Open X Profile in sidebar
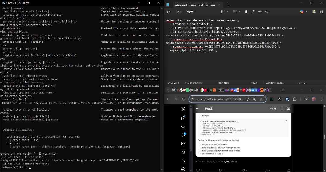The image size is (326, 172). [x=183, y=161]
